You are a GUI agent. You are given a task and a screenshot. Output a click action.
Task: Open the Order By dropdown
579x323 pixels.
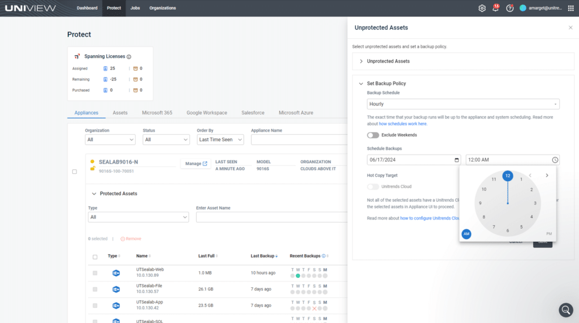point(220,139)
